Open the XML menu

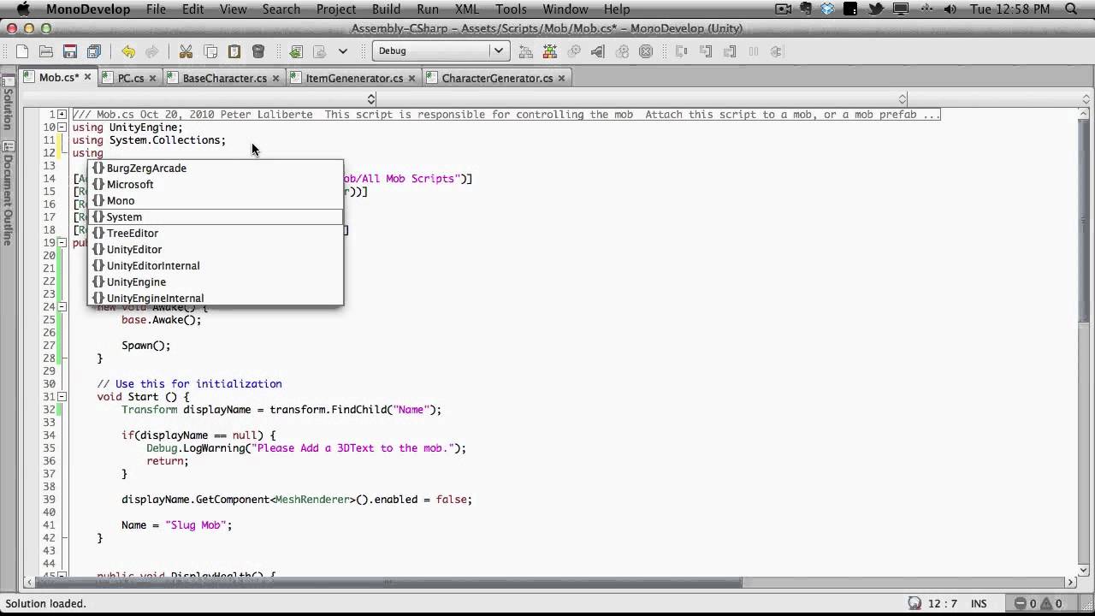point(467,9)
